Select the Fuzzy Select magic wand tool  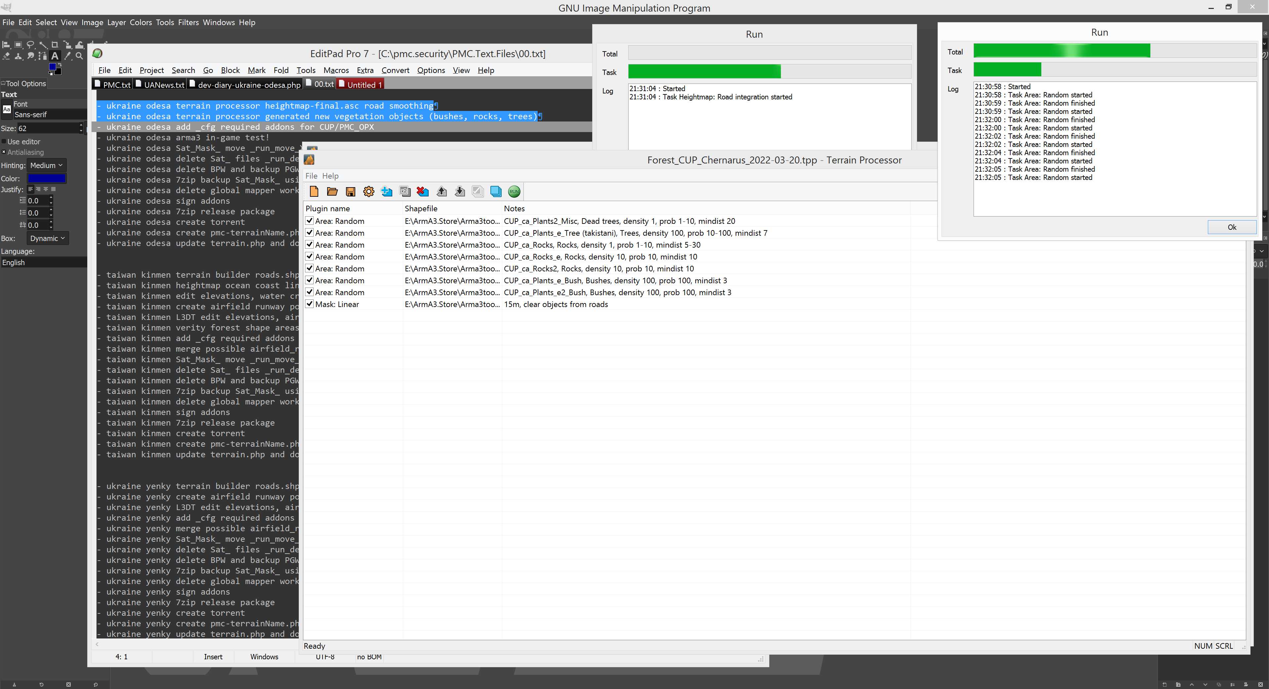click(43, 45)
